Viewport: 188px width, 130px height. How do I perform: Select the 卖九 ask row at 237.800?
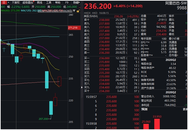click(x=111, y=24)
